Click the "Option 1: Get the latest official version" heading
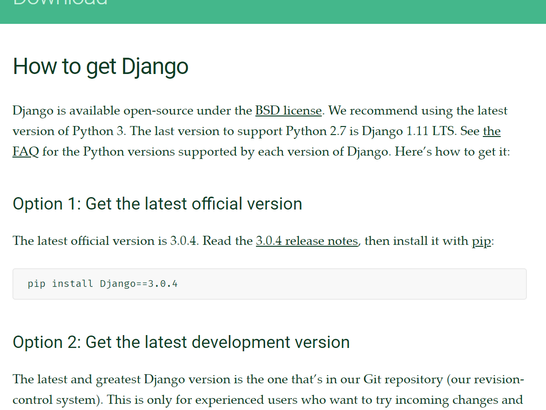This screenshot has width=546, height=410. [157, 204]
